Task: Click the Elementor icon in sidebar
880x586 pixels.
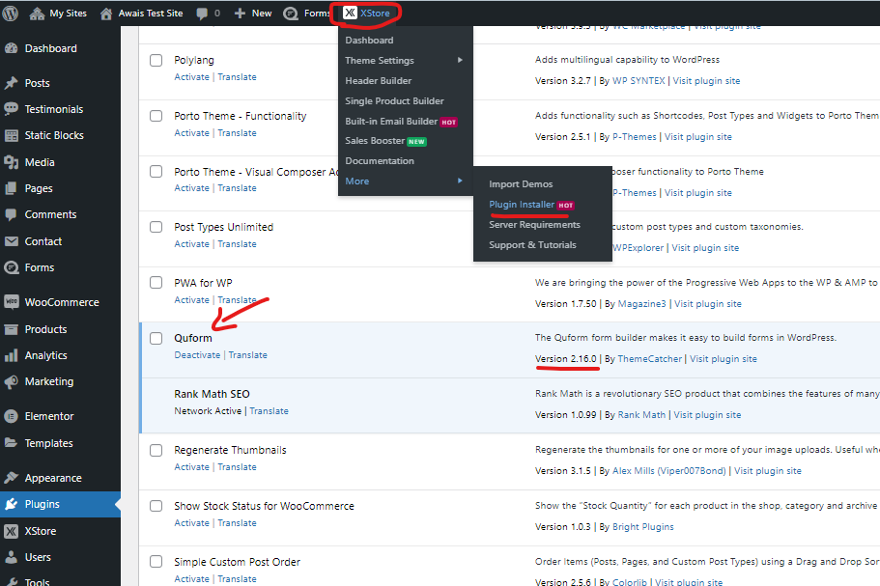Action: [x=12, y=416]
